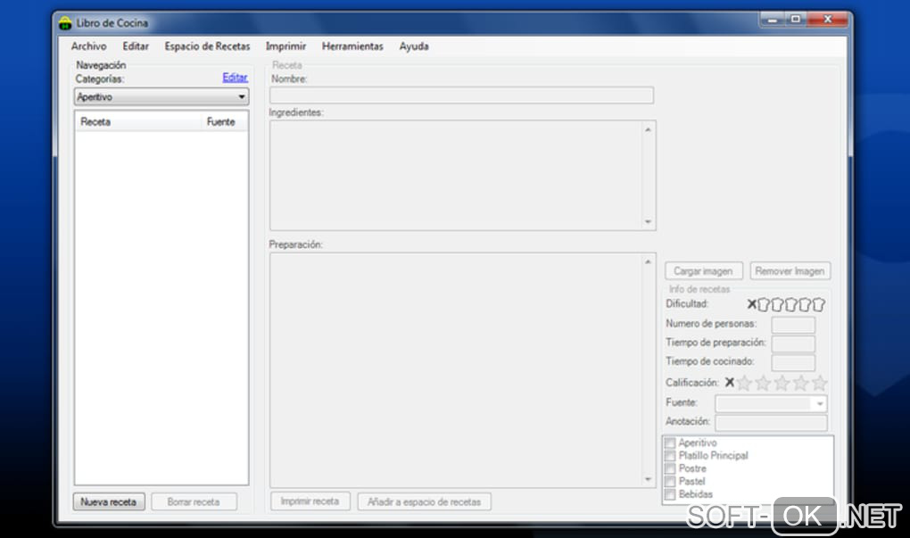Check the Aperitivo category checkbox
The height and width of the screenshot is (538, 910).
pos(670,443)
